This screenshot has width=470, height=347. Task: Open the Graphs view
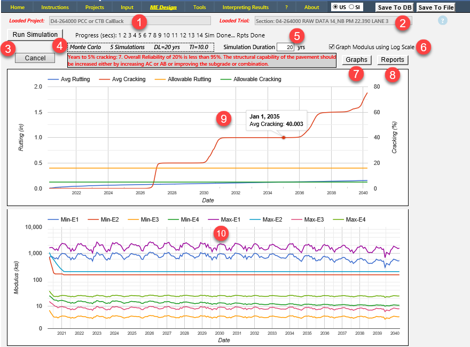click(x=356, y=60)
